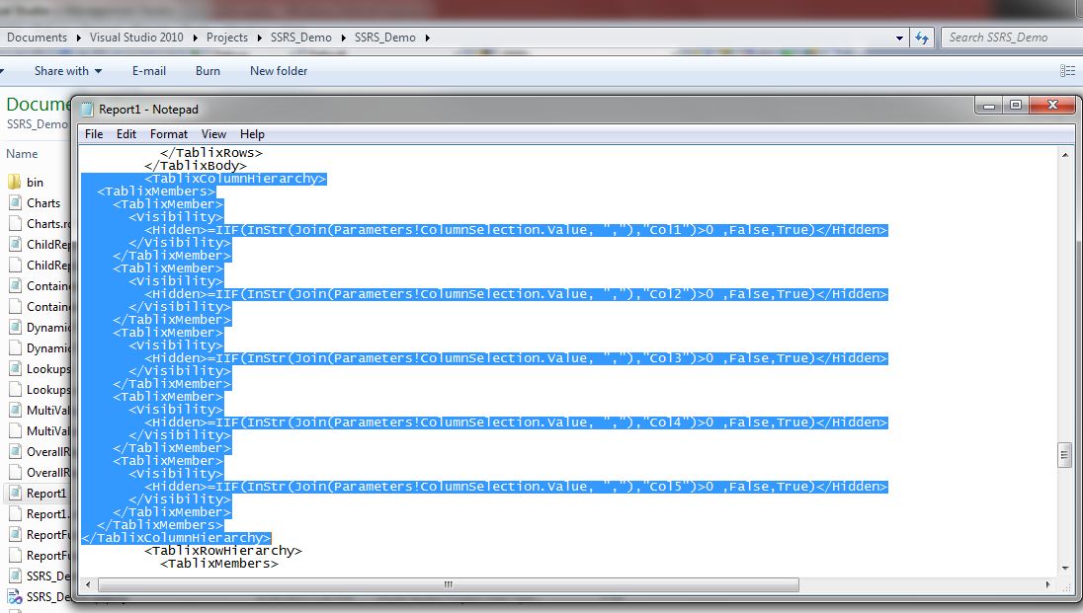Click Notepad vertical scrollbar down arrow
1083x613 pixels.
(1065, 569)
